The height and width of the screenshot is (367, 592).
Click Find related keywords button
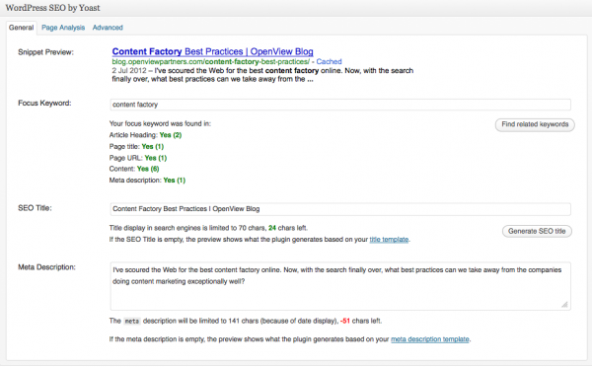(x=535, y=124)
